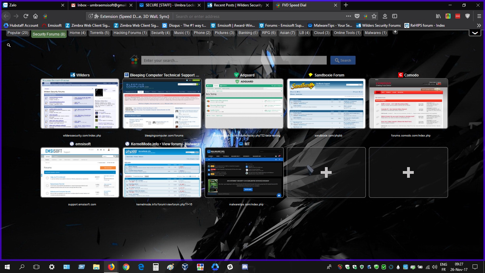
Task: Click the ENG FR language indicator
Action: click(444, 267)
